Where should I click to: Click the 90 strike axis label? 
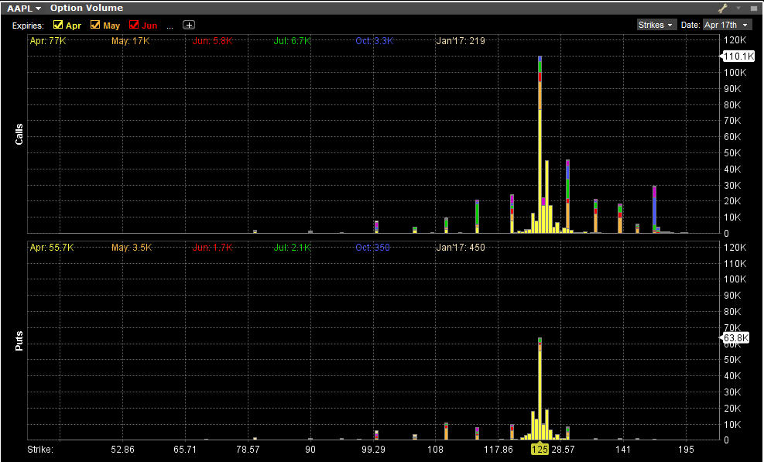(310, 449)
